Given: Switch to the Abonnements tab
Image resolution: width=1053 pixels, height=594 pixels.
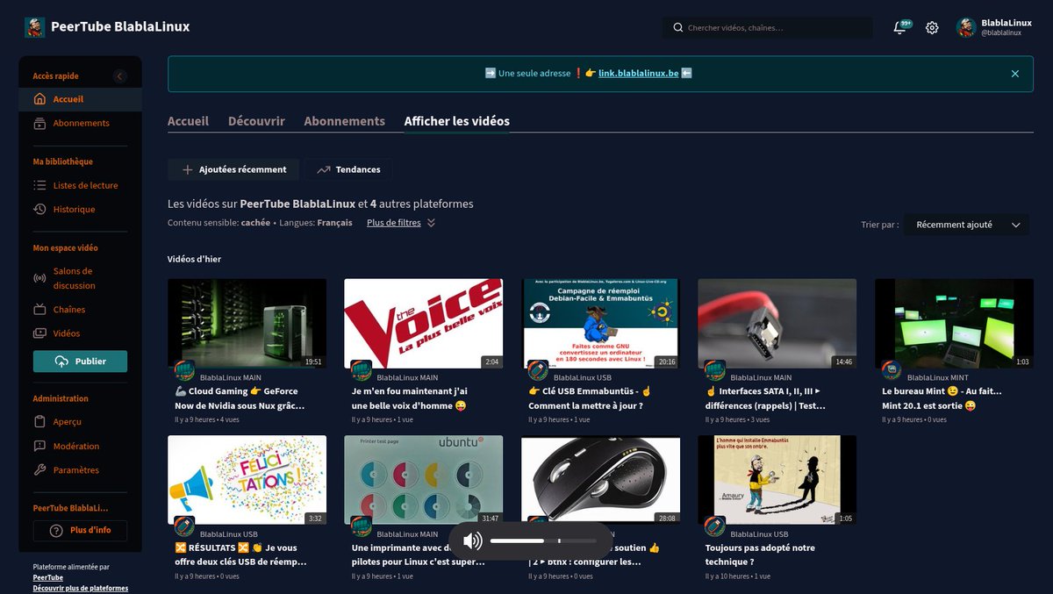Looking at the screenshot, I should pyautogui.click(x=344, y=121).
